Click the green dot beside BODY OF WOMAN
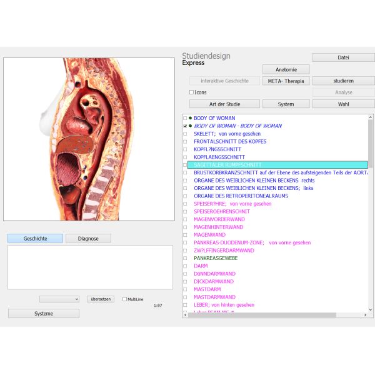Screen dimensions: 375x375 pyautogui.click(x=190, y=118)
